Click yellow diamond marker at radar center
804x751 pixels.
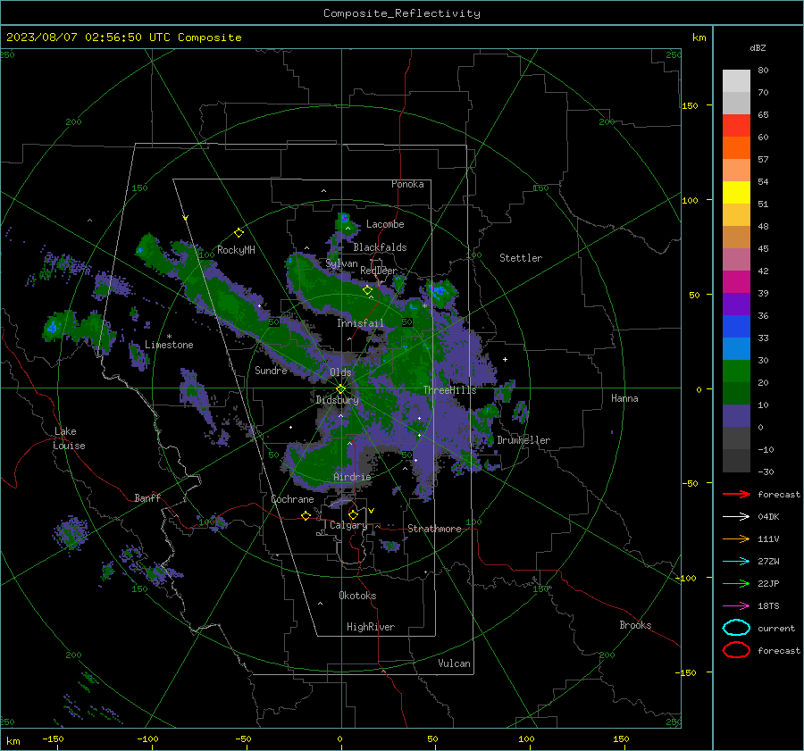point(340,389)
